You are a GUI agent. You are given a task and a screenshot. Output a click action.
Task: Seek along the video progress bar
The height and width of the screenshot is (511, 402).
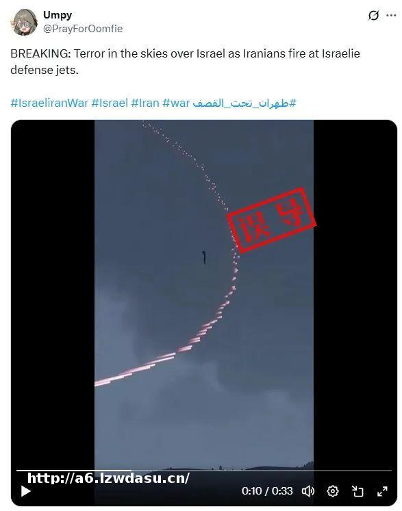click(204, 471)
